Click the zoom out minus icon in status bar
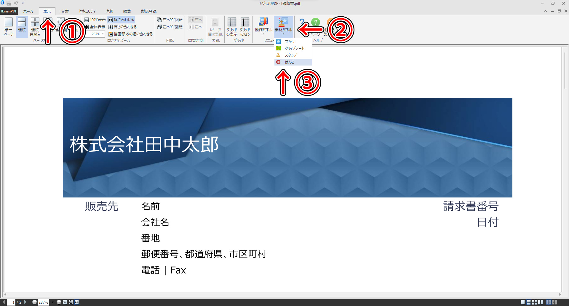 pyautogui.click(x=35, y=302)
